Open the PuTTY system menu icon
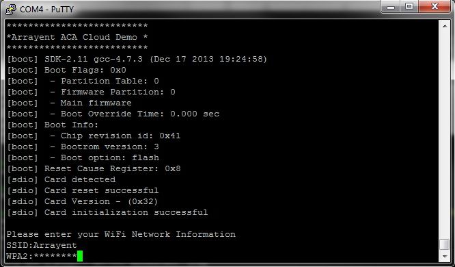Screen dimensions: 455x267 point(11,10)
